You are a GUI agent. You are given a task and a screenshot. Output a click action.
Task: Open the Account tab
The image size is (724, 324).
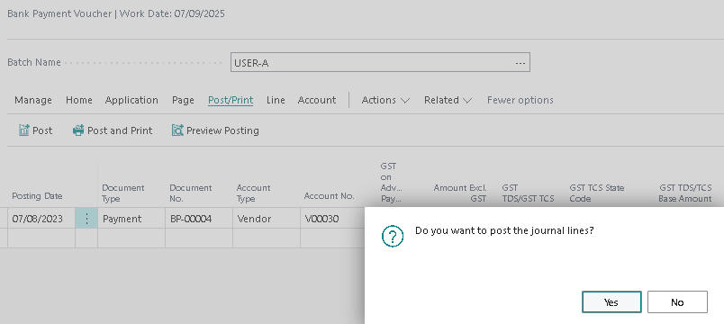point(317,100)
